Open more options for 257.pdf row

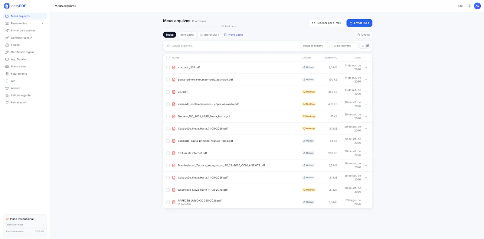click(x=366, y=92)
